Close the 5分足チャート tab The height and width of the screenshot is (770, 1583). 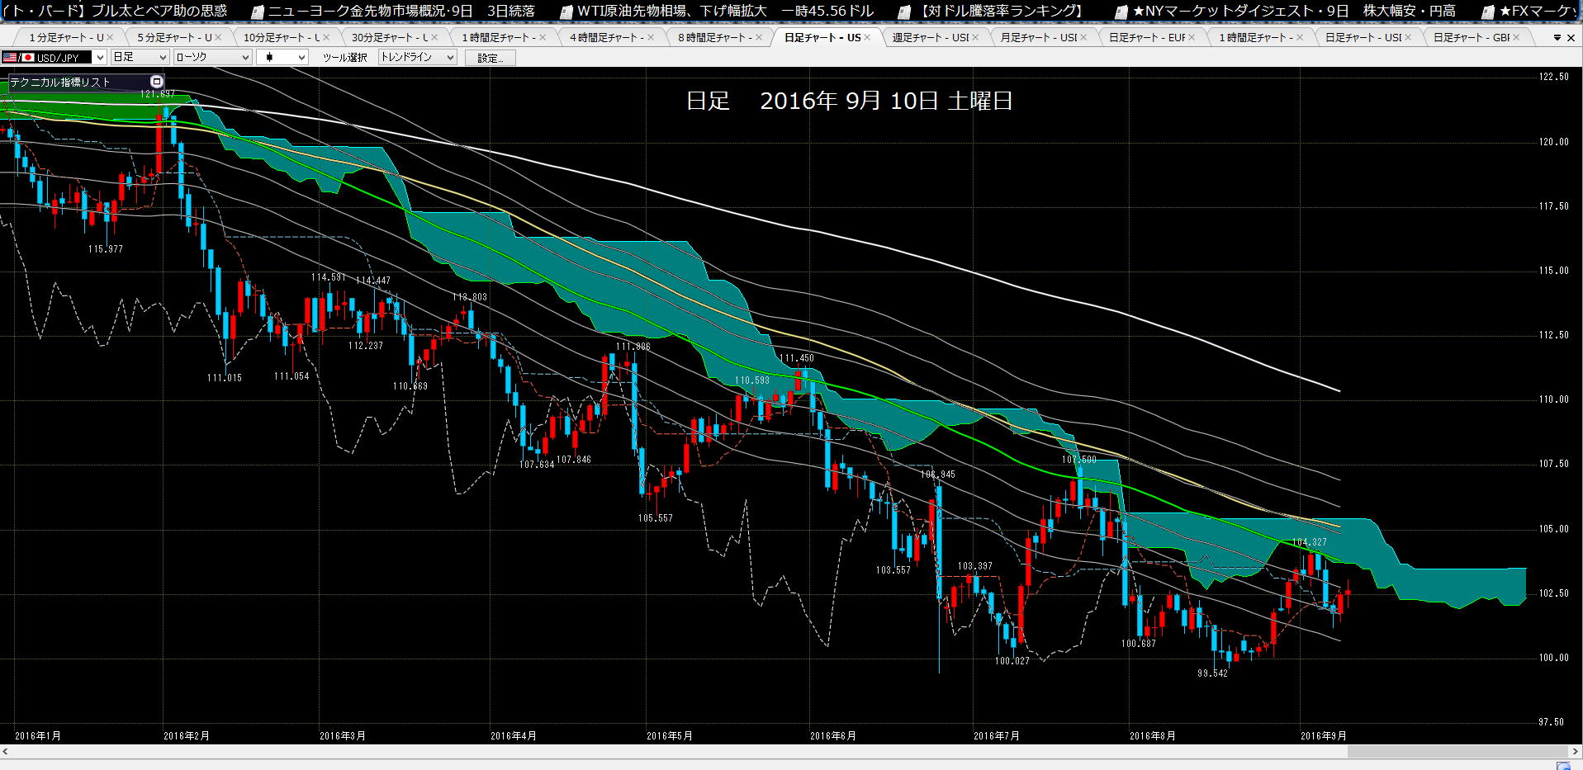pos(218,37)
